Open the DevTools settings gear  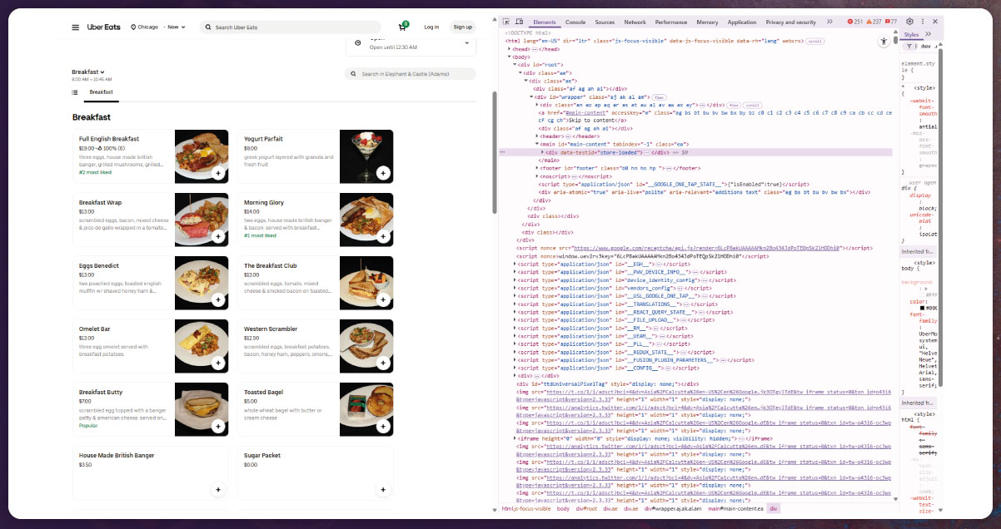point(910,22)
